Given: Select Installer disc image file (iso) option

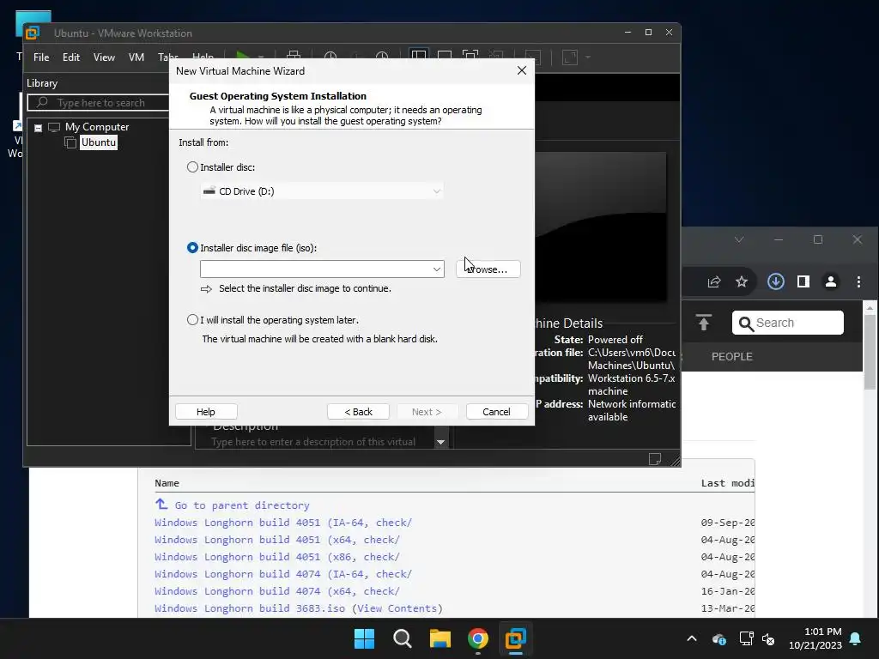Looking at the screenshot, I should click(x=192, y=248).
